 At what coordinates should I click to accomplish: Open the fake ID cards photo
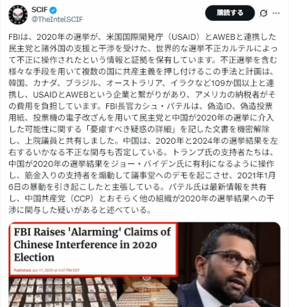tap(63, 292)
